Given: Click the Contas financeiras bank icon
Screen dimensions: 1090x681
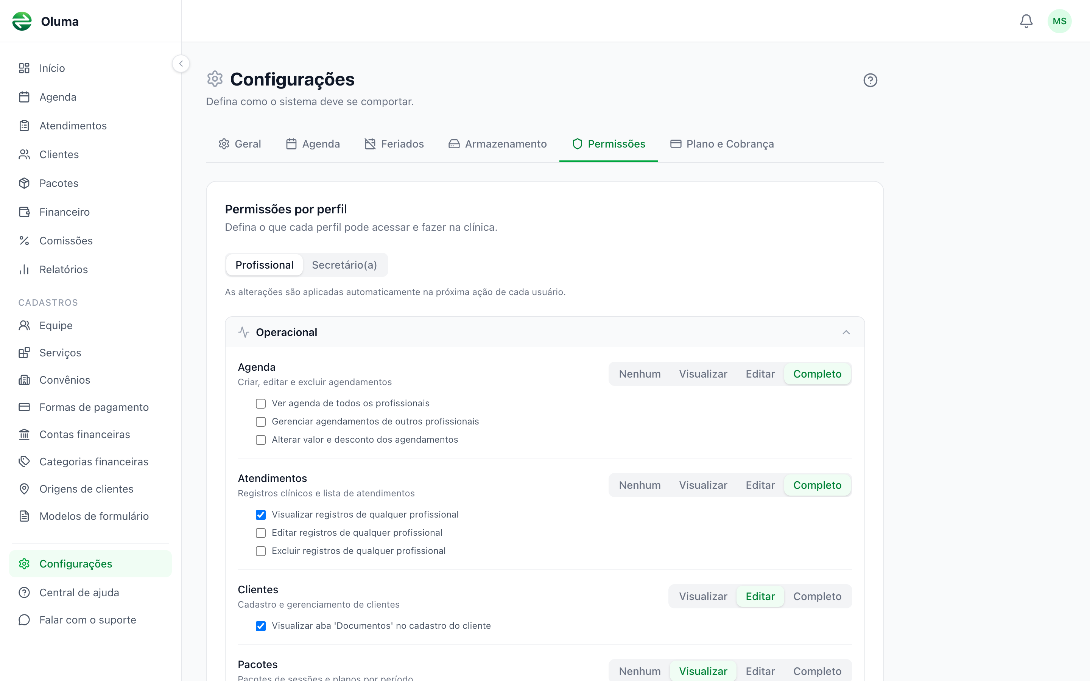Looking at the screenshot, I should point(24,435).
